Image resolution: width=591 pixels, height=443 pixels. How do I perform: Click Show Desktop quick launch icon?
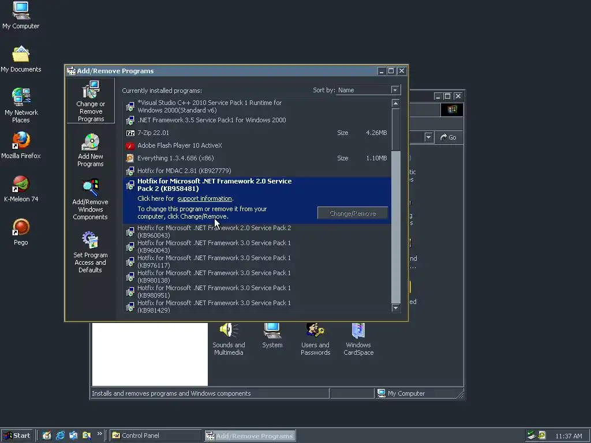[x=47, y=436]
